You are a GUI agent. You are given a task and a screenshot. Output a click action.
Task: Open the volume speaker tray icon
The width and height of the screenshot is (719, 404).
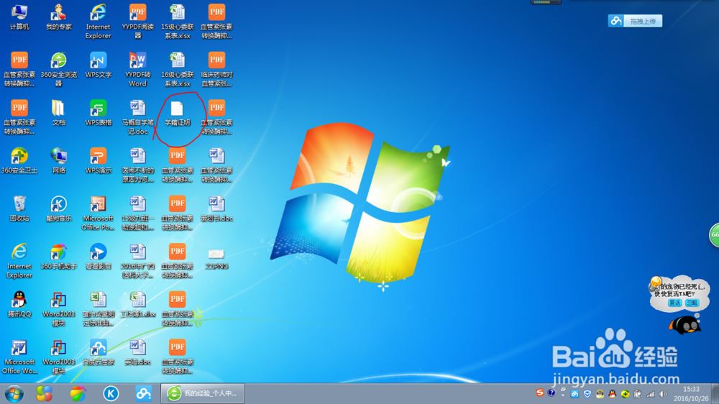663,394
